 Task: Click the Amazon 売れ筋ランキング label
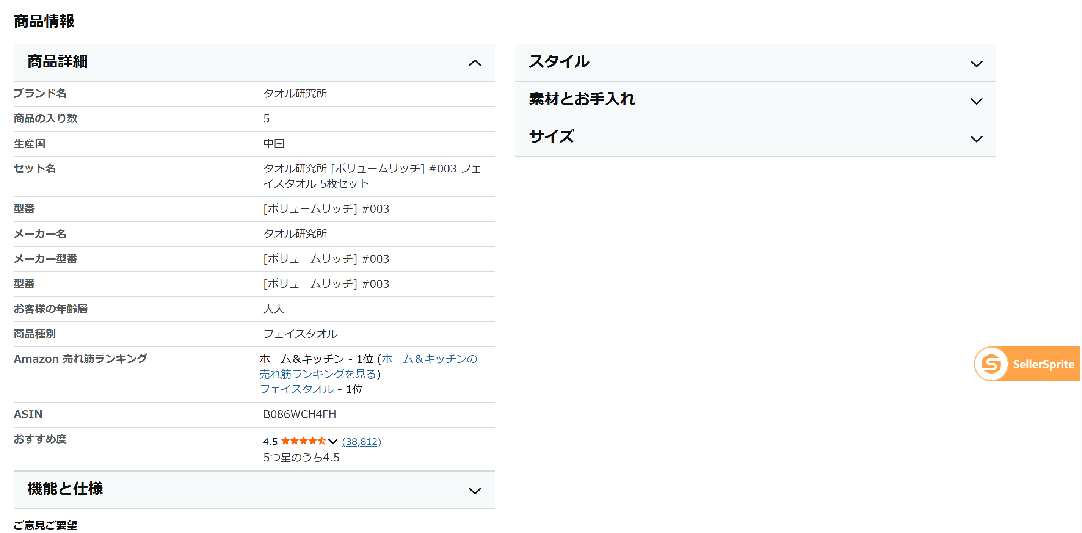pyautogui.click(x=80, y=359)
